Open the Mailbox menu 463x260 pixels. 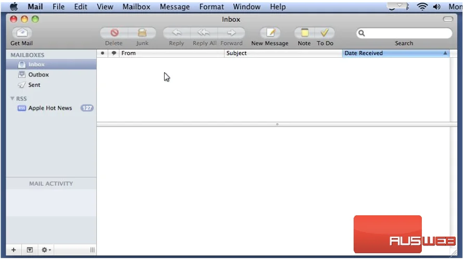click(x=136, y=6)
